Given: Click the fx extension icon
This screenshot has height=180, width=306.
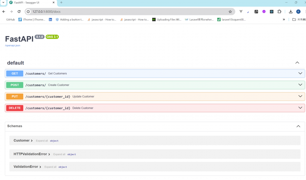Looking at the screenshot, I should coord(256,12).
